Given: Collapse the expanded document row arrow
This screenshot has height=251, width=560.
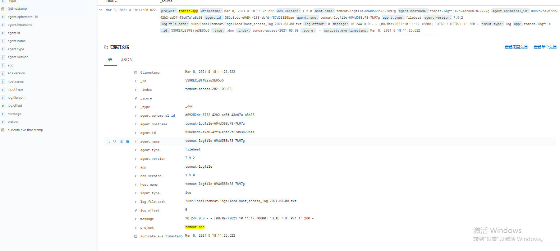Looking at the screenshot, I should [x=100, y=10].
